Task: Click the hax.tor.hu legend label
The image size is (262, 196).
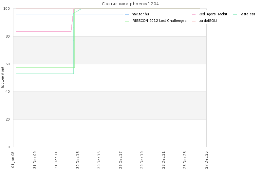Action: pos(140,14)
